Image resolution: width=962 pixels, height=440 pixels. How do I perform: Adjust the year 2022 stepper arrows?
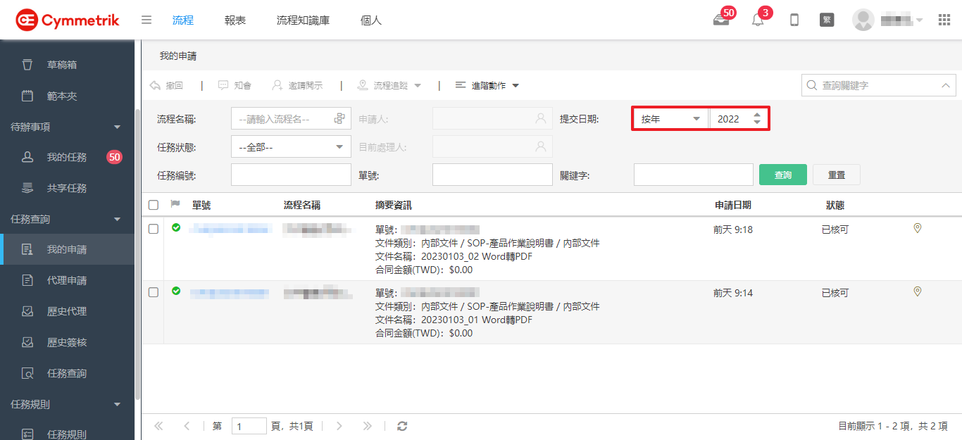pos(757,118)
